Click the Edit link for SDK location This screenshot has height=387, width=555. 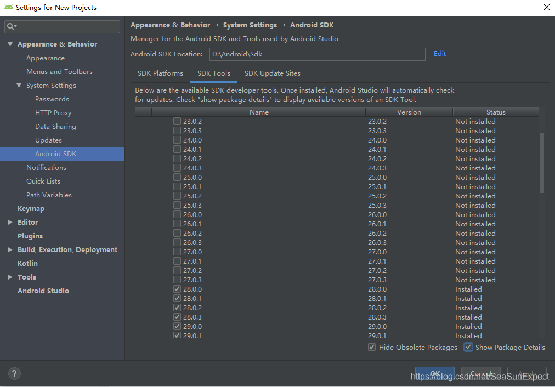[x=440, y=54]
